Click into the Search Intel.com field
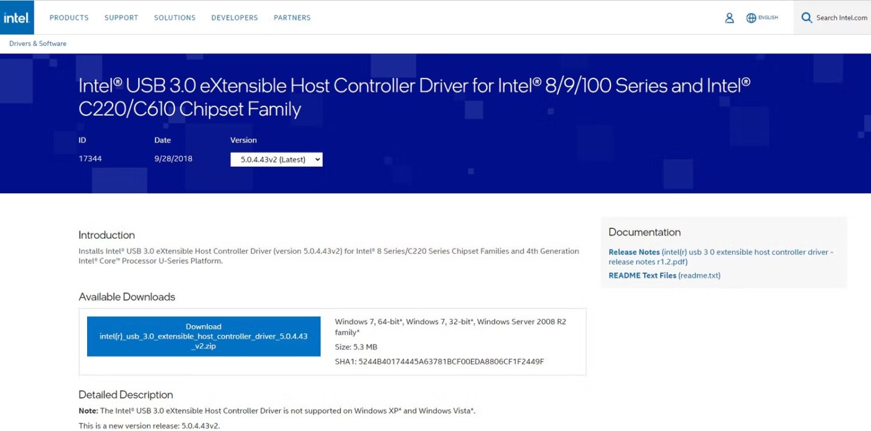 click(841, 18)
